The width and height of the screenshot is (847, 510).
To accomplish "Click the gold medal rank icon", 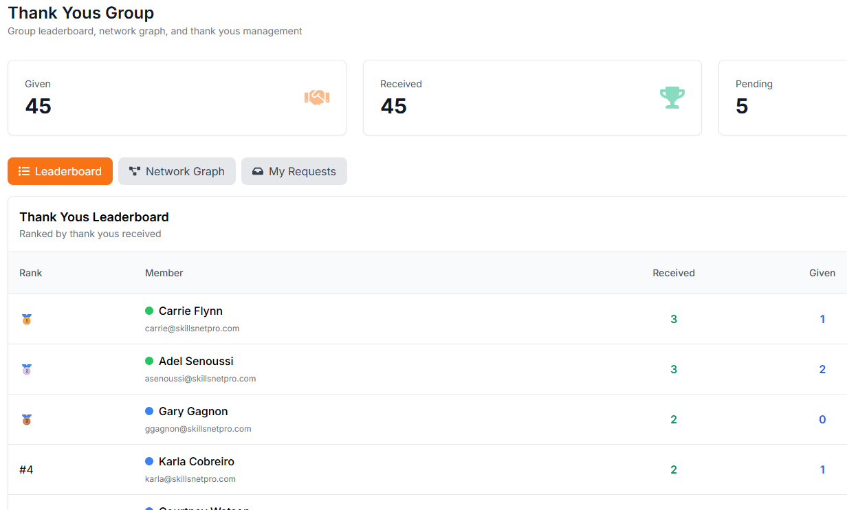I will 27,320.
